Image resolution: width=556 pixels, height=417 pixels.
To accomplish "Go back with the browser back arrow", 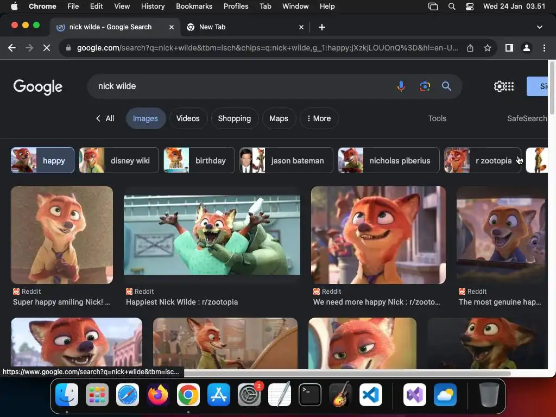I will point(12,48).
